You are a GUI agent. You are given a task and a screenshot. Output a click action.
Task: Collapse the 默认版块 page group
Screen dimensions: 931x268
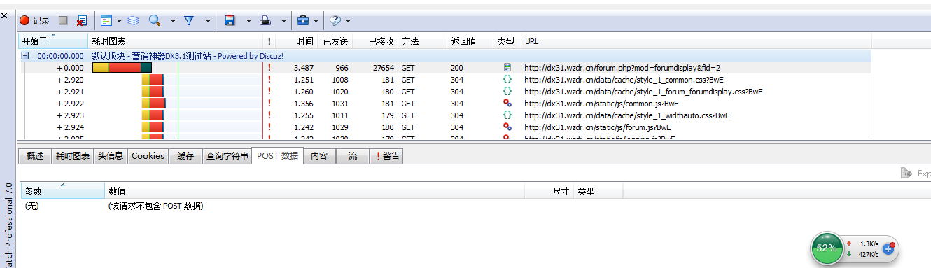coord(25,55)
